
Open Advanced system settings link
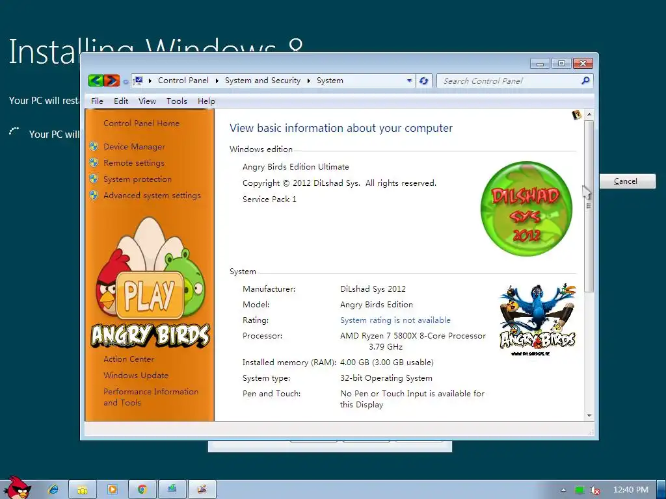click(x=152, y=195)
